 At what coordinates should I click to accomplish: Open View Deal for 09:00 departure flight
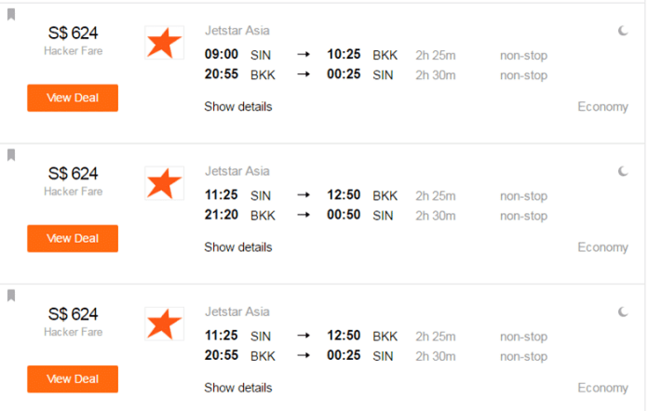[x=73, y=98]
